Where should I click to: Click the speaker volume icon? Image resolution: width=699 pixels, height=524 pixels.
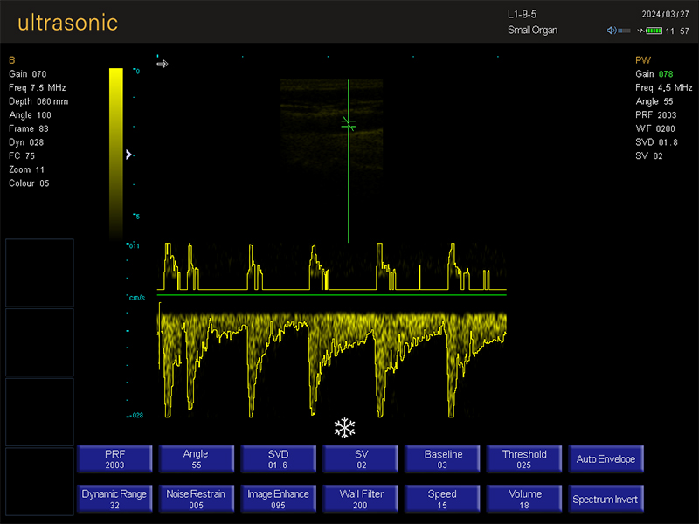(x=612, y=31)
